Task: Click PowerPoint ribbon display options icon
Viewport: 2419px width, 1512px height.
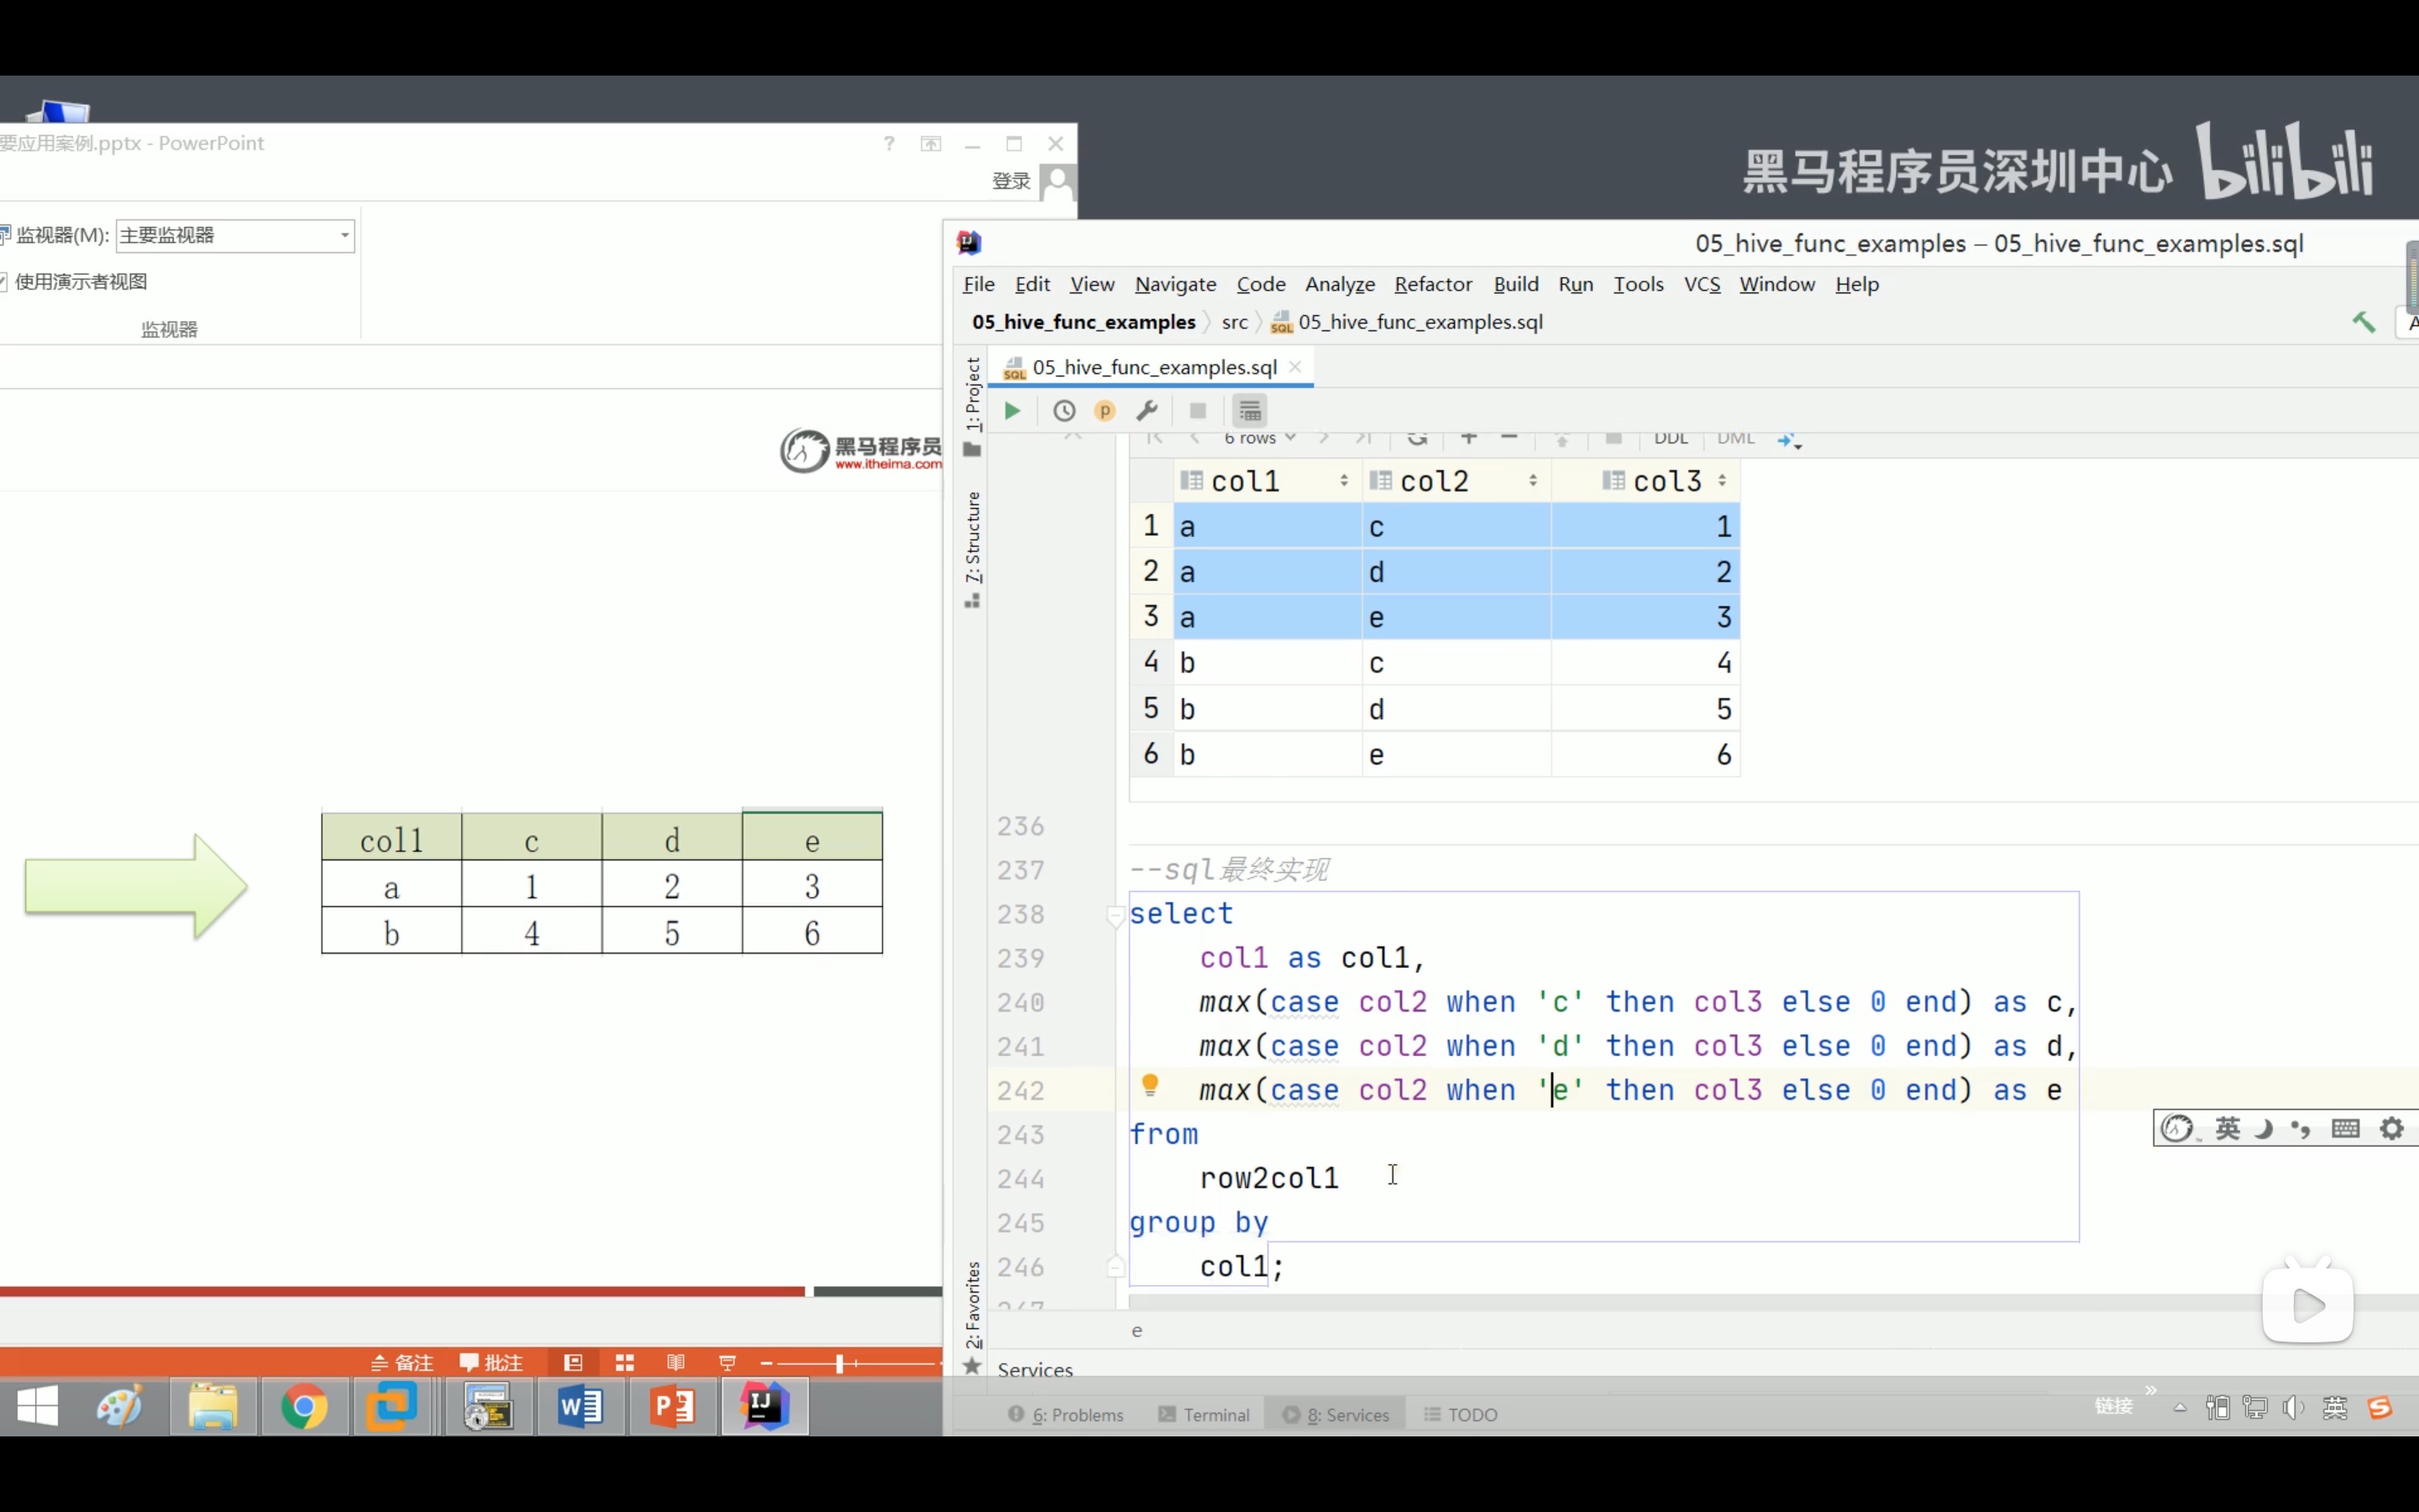Action: pos(931,144)
